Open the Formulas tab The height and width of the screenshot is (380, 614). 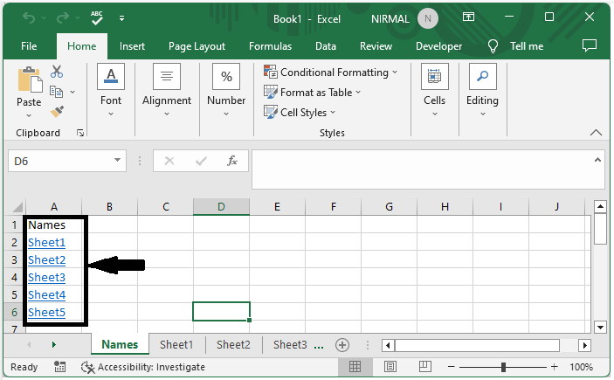click(x=270, y=46)
